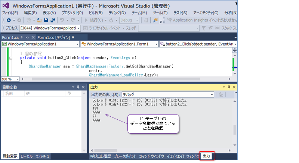Open the 自動変数 panel options dropdown arrow
Viewport: 299px width, 163px height.
click(73, 87)
